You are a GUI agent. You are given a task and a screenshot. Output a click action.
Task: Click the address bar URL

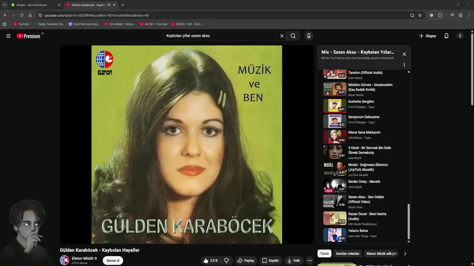(x=97, y=15)
